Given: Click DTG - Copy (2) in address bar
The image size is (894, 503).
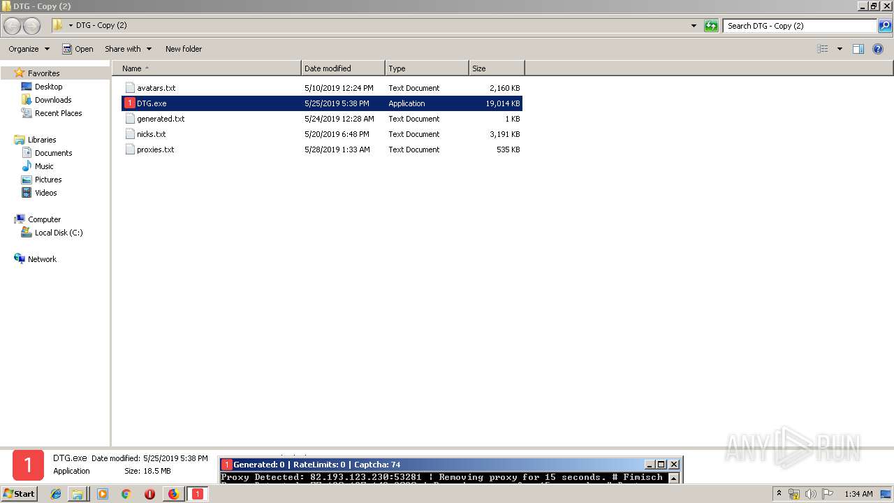Looking at the screenshot, I should [101, 26].
